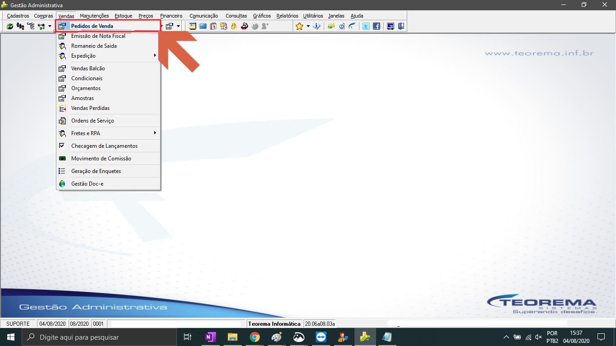
Task: Click the SUPORTE status bar field
Action: click(x=18, y=323)
